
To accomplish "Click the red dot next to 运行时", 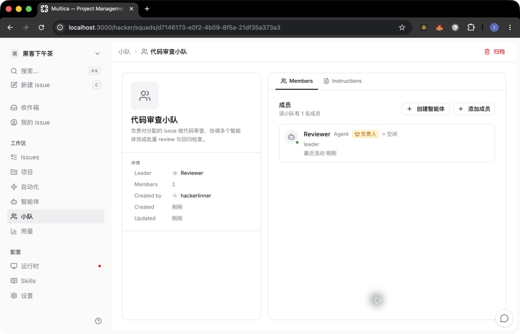I will point(100,266).
